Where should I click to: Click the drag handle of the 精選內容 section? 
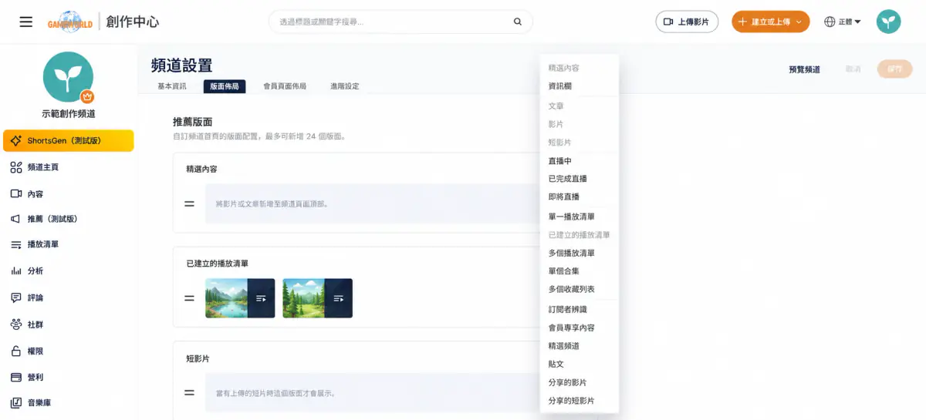189,204
